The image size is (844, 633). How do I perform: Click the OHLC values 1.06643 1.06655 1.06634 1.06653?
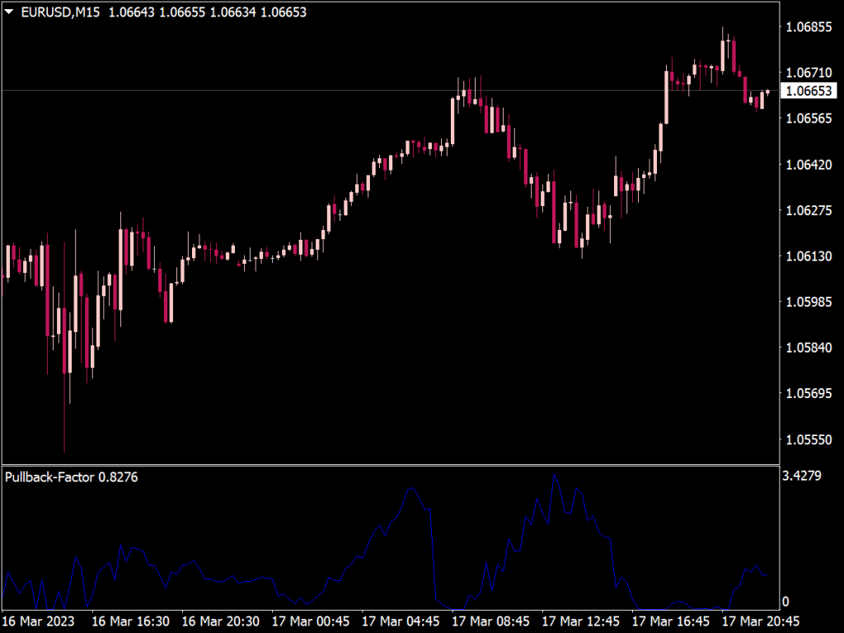point(208,12)
